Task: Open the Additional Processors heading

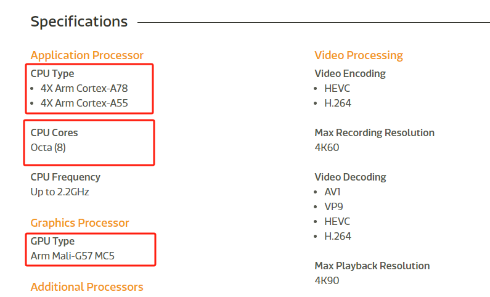Action: pyautogui.click(x=87, y=287)
